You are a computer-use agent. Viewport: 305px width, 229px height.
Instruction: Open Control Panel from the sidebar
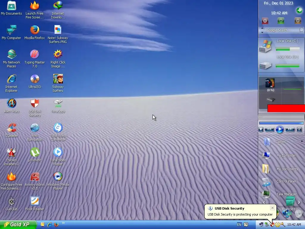point(278,182)
